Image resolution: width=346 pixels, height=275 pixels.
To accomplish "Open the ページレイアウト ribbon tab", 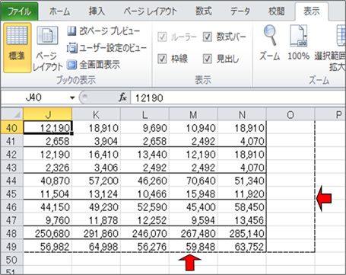I will click(150, 11).
